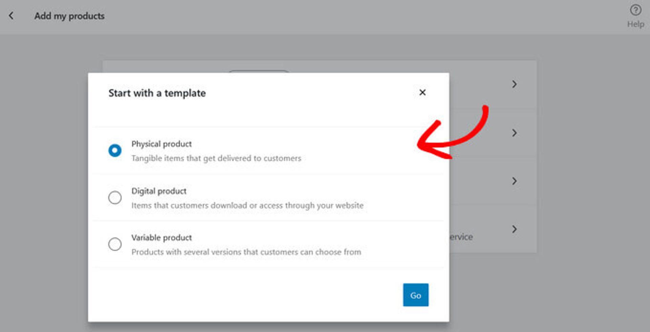The height and width of the screenshot is (332, 650).
Task: Expand the Service row chevron
Action: coord(514,229)
